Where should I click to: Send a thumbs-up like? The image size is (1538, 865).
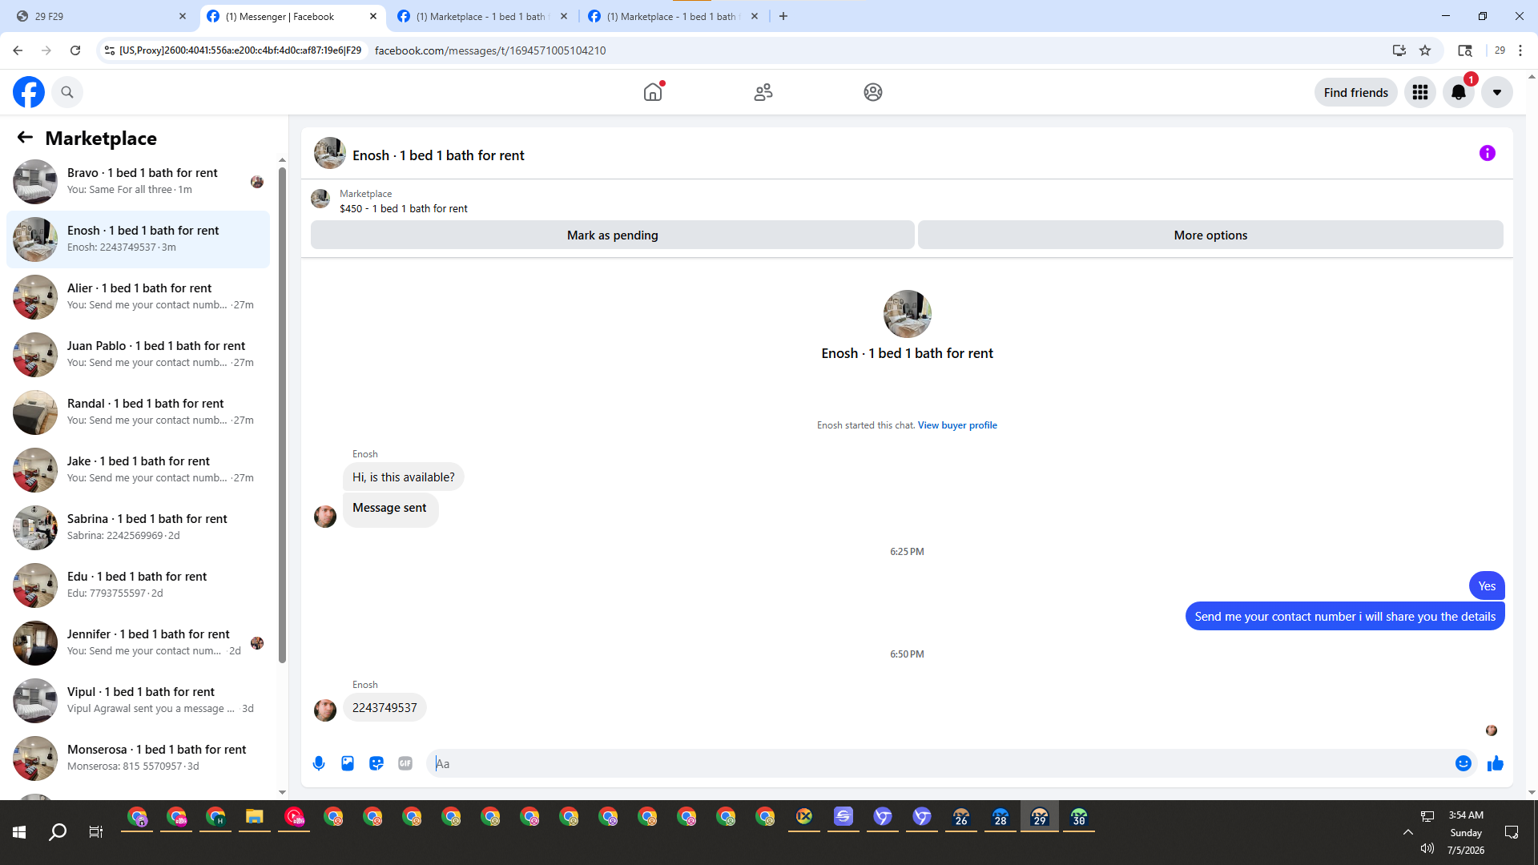pyautogui.click(x=1496, y=763)
